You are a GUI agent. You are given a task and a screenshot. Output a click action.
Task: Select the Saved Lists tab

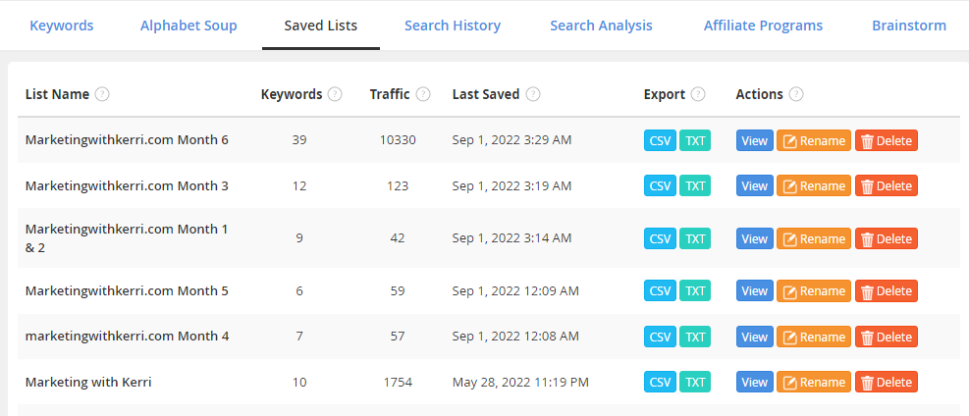321,26
